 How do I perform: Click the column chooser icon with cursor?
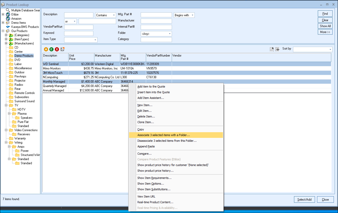point(272,49)
